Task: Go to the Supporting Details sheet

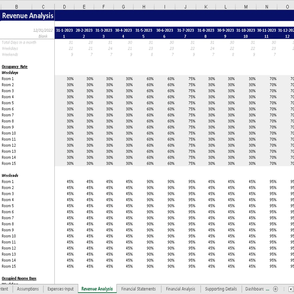Action: 221,289
